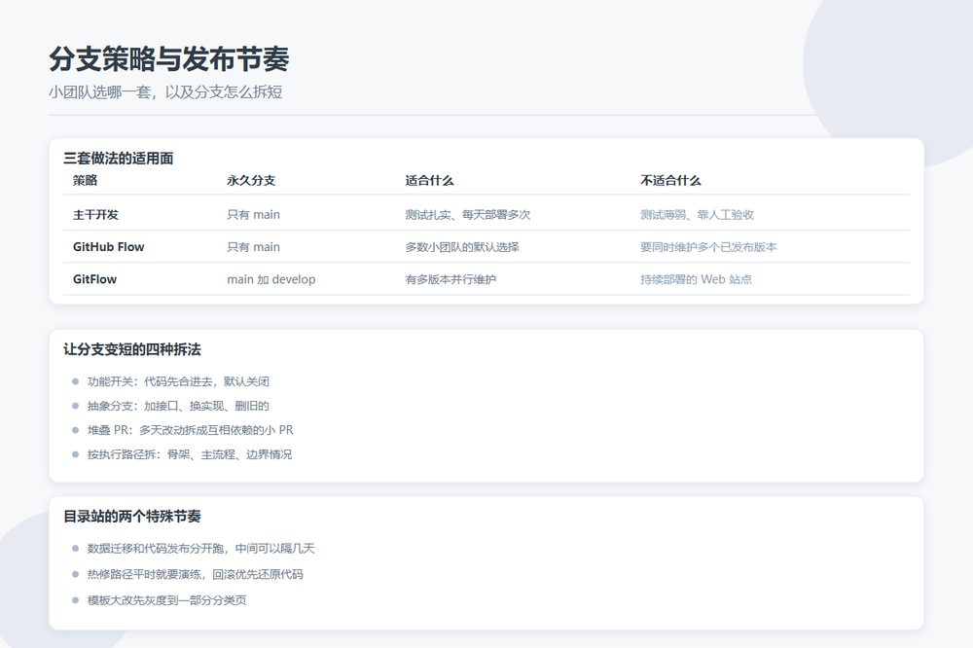Click the cell main 加 develop
973x648 pixels.
(271, 279)
